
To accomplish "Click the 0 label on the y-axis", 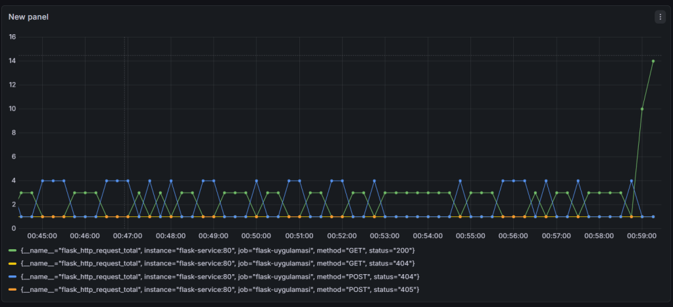I will (14, 228).
